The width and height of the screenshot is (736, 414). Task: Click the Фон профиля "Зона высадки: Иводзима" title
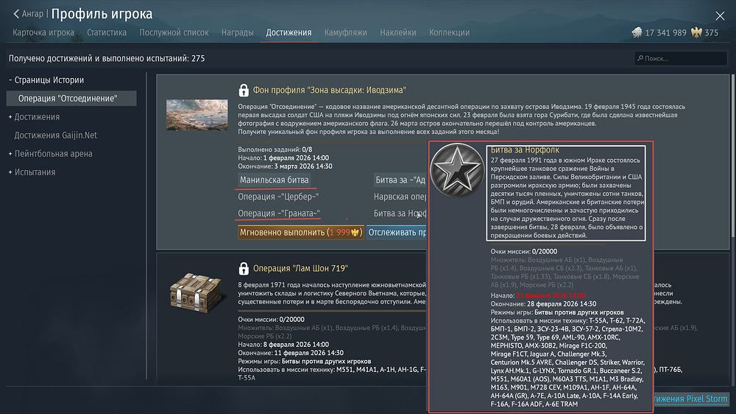(x=330, y=90)
